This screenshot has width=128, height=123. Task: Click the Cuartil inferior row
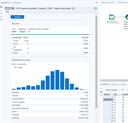(x=50, y=99)
